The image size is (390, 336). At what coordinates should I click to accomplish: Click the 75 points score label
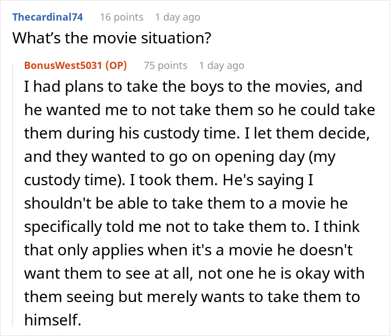tap(165, 66)
